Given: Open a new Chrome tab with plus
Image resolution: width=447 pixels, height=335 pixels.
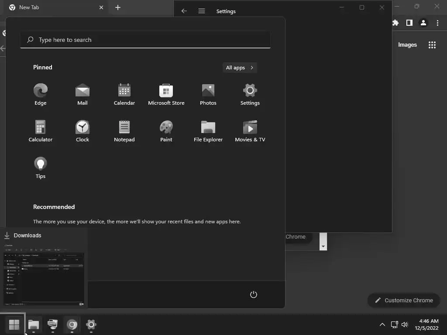Looking at the screenshot, I should pyautogui.click(x=118, y=7).
